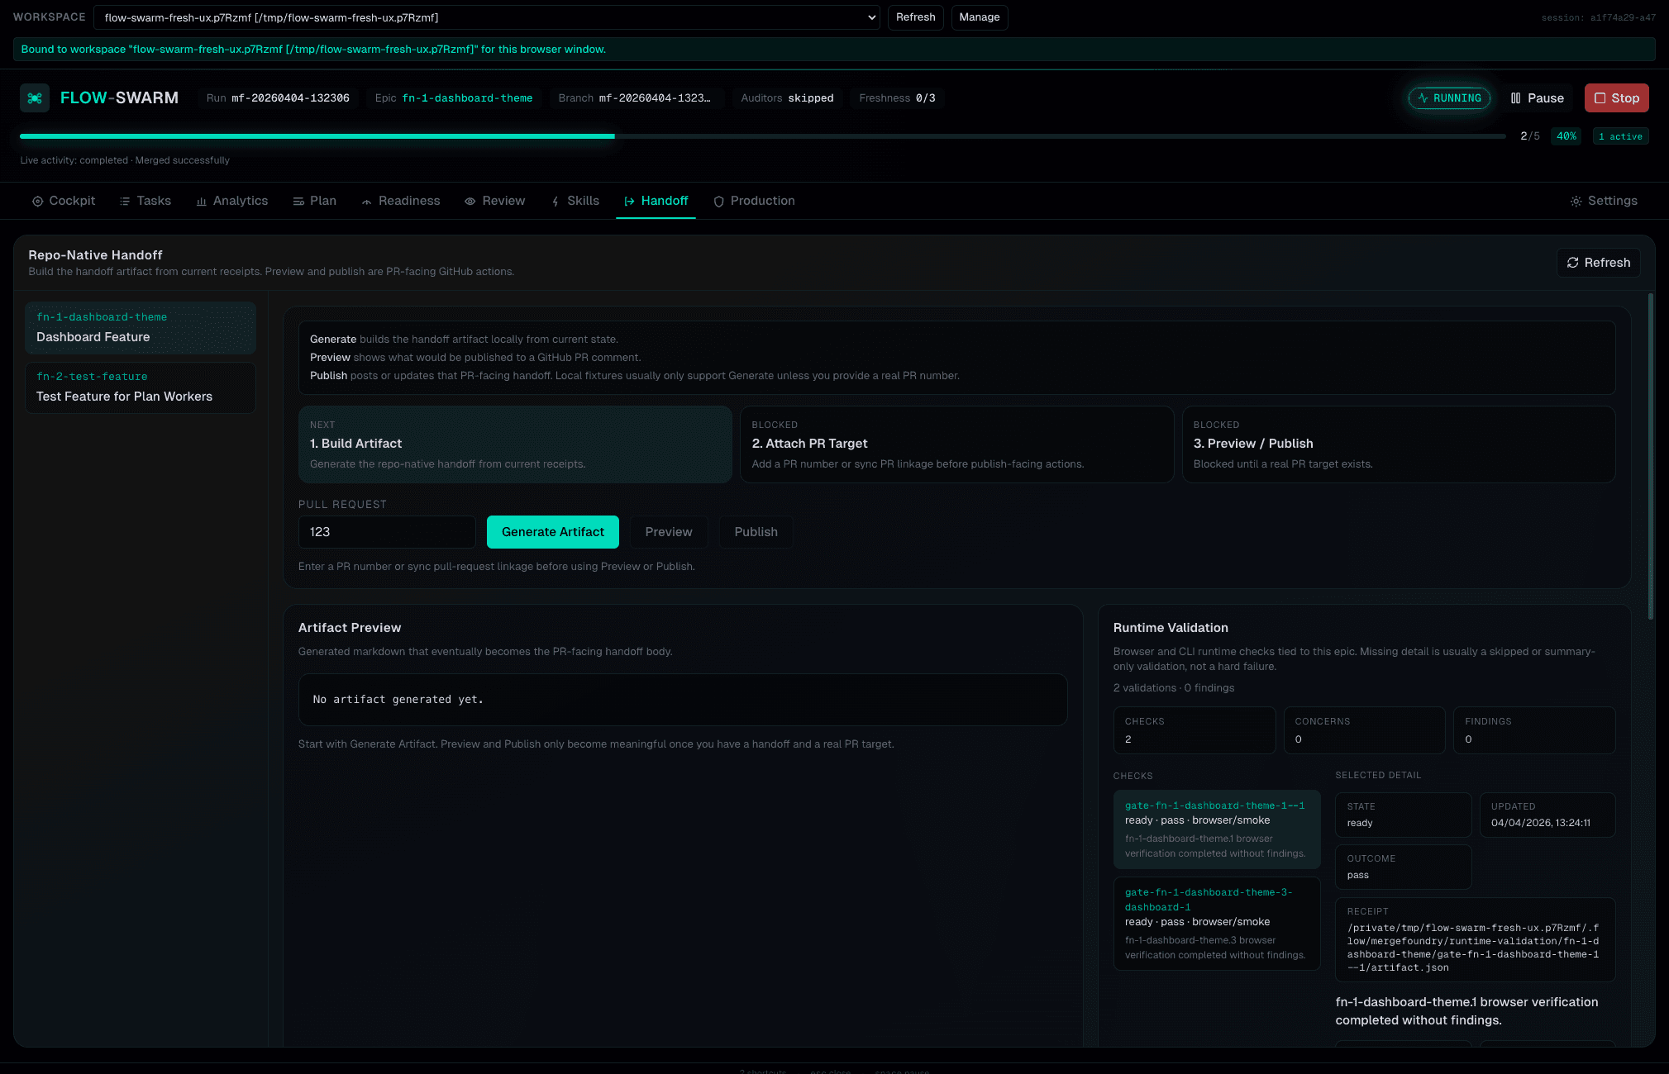Screen dimensions: 1669x1074
Task: Click the Findings count card
Action: [1534, 730]
